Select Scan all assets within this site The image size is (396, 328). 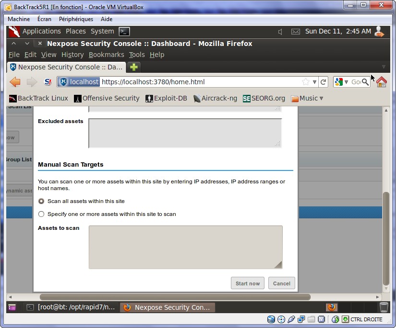pos(41,201)
